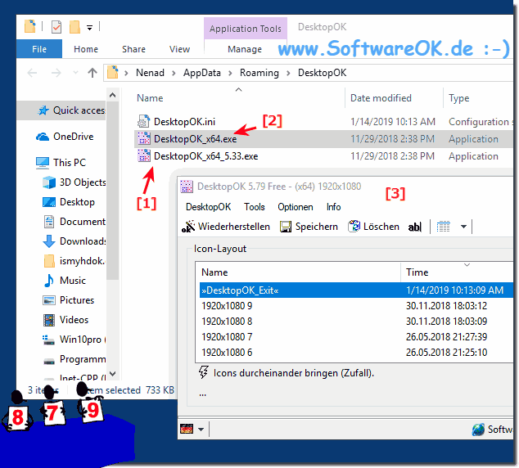Click the German flag language icon

[x=187, y=429]
